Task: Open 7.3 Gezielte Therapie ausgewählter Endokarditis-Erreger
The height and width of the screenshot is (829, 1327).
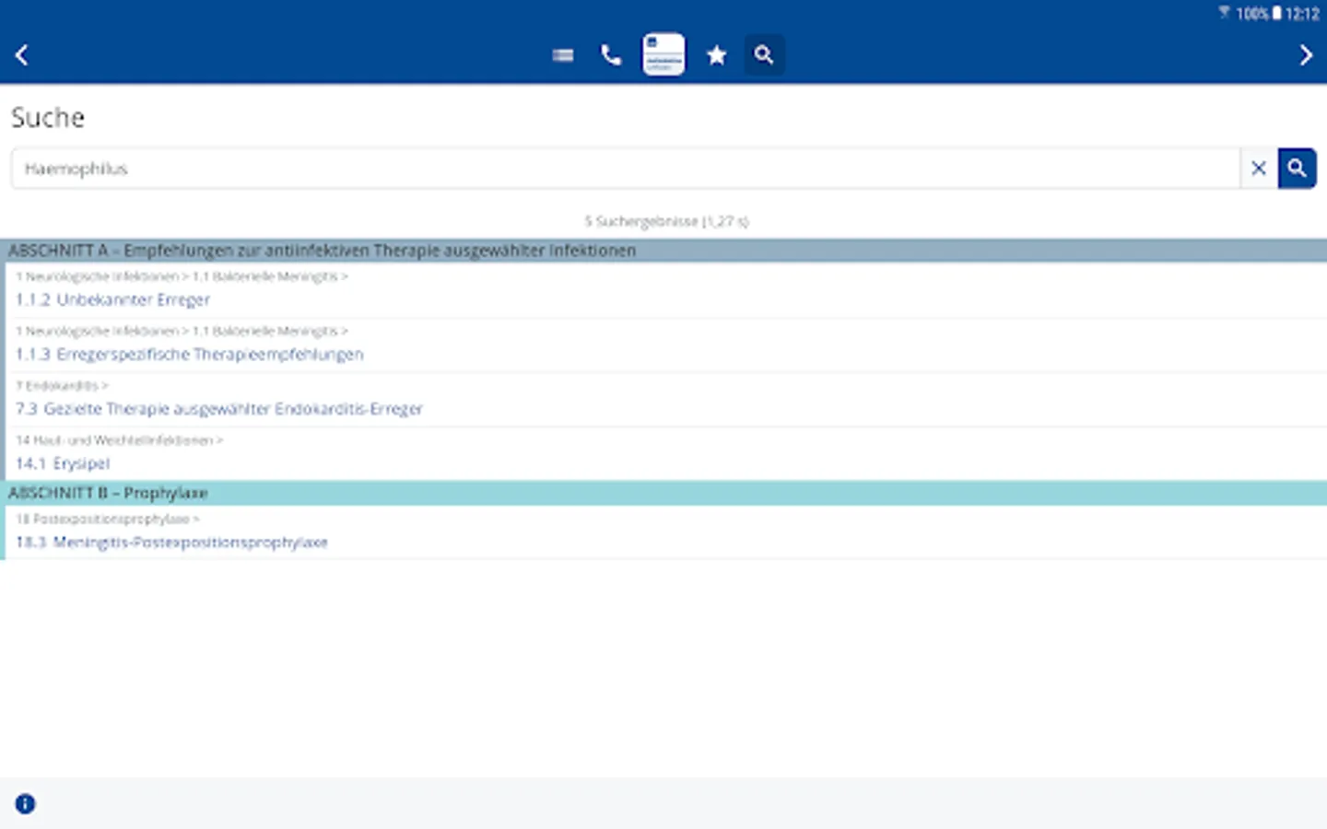Action: 219,409
